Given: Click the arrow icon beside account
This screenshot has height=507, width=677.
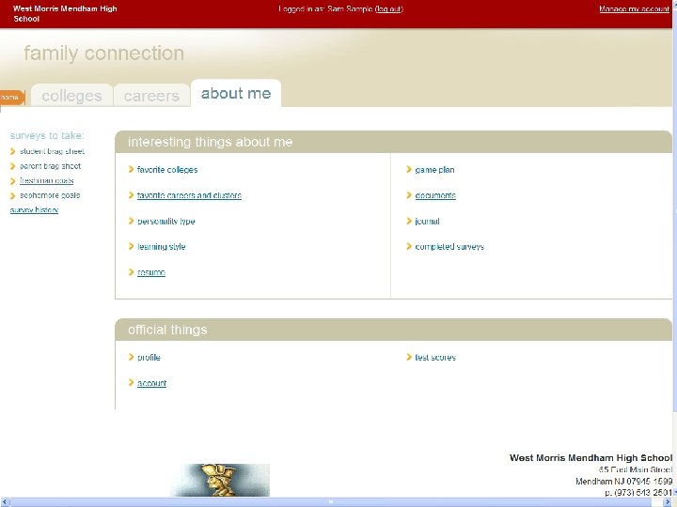Looking at the screenshot, I should (132, 382).
